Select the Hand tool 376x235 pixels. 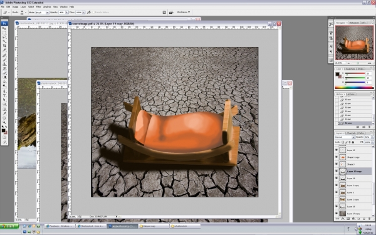coord(4,118)
